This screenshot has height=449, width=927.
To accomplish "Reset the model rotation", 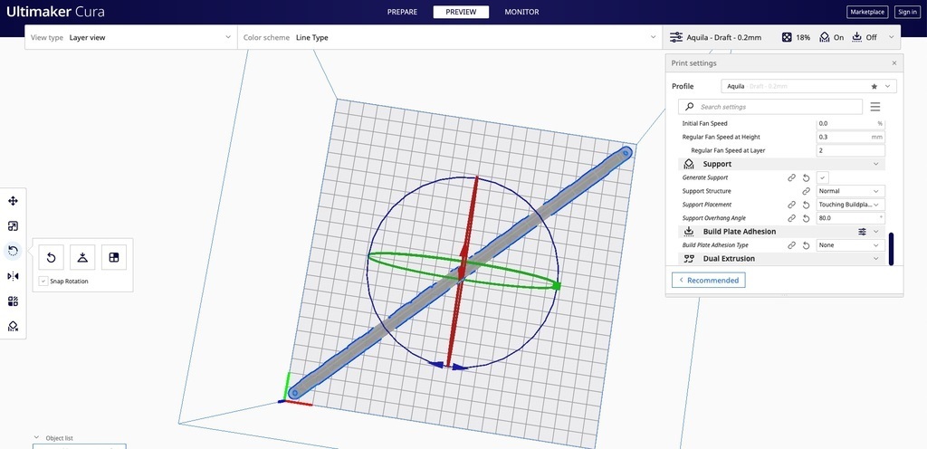I will pos(51,258).
